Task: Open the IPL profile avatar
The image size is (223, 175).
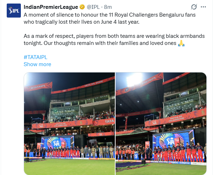Action: pos(14,11)
